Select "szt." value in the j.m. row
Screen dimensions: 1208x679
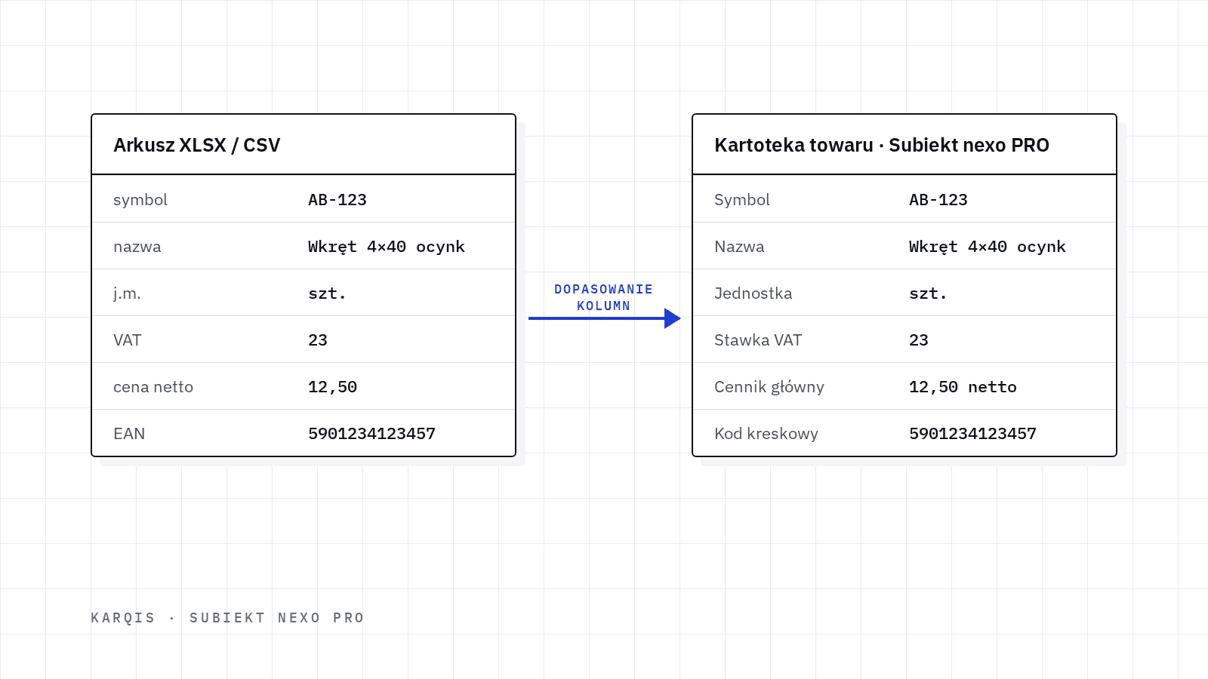[x=327, y=293]
